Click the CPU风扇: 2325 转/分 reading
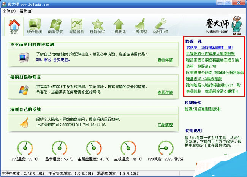The width and height of the screenshot is (247, 177). [166, 159]
